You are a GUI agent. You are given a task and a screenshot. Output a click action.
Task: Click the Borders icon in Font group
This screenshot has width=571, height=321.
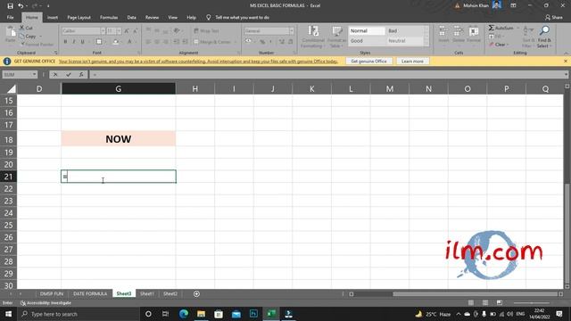pyautogui.click(x=99, y=42)
